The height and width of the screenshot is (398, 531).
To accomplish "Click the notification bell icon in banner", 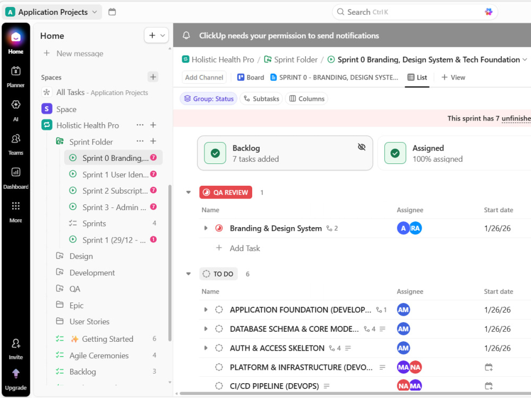I will pos(186,36).
